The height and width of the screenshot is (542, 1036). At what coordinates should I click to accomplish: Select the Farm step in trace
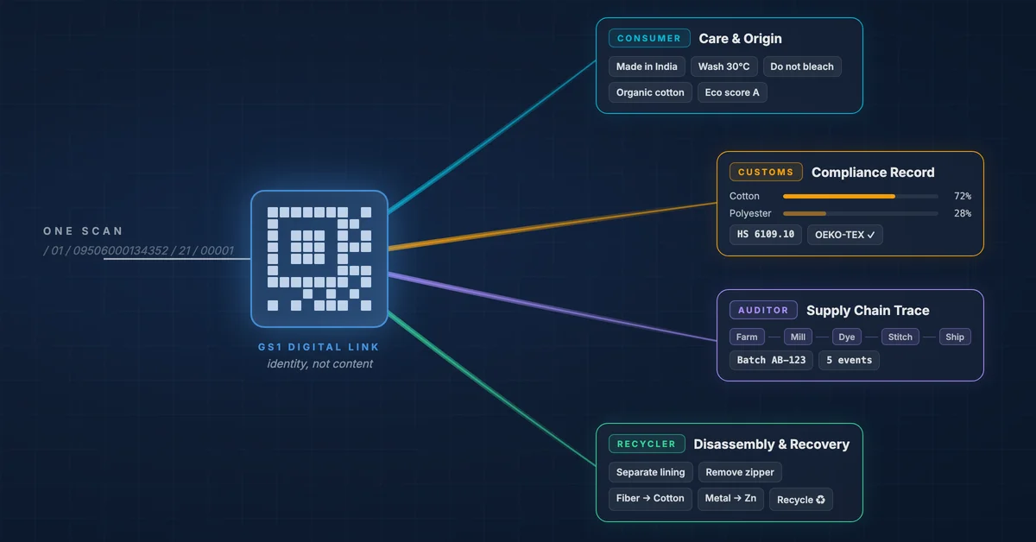[746, 337]
